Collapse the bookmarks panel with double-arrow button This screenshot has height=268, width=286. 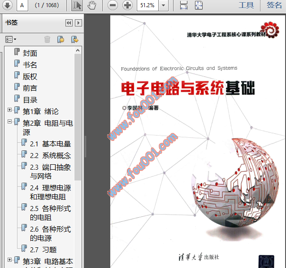[69, 23]
